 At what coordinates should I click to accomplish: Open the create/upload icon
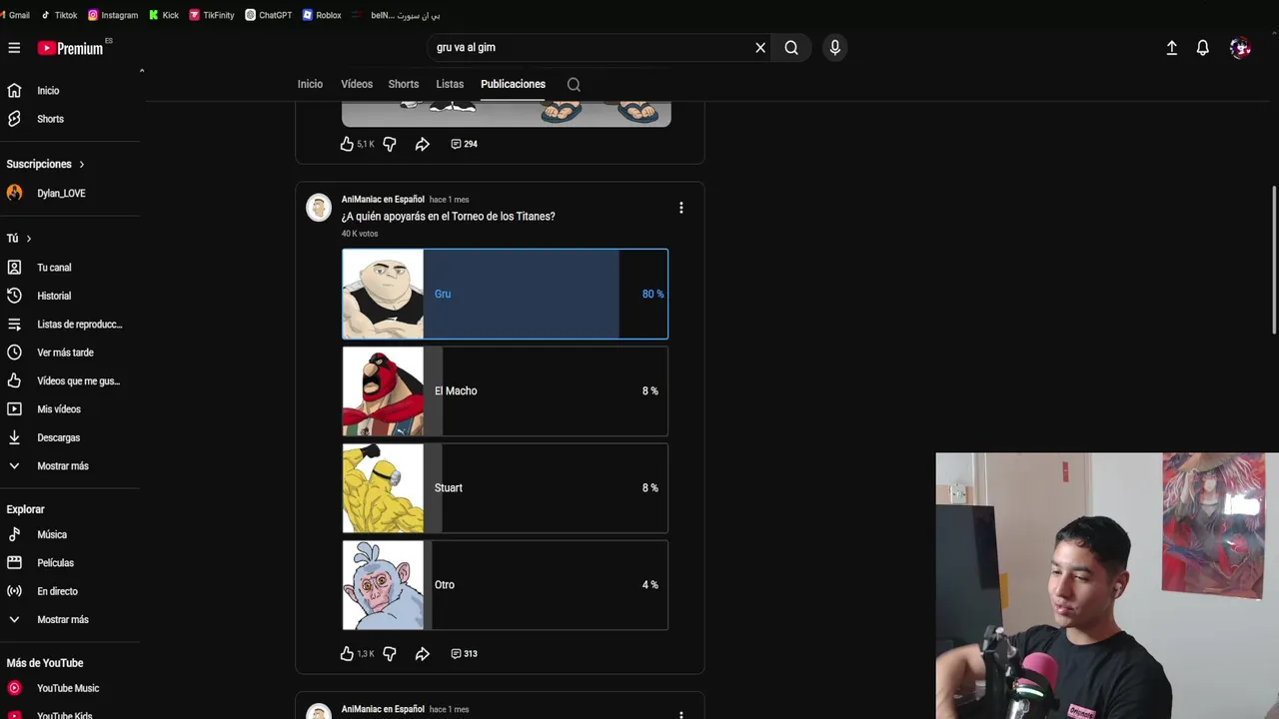pyautogui.click(x=1172, y=48)
